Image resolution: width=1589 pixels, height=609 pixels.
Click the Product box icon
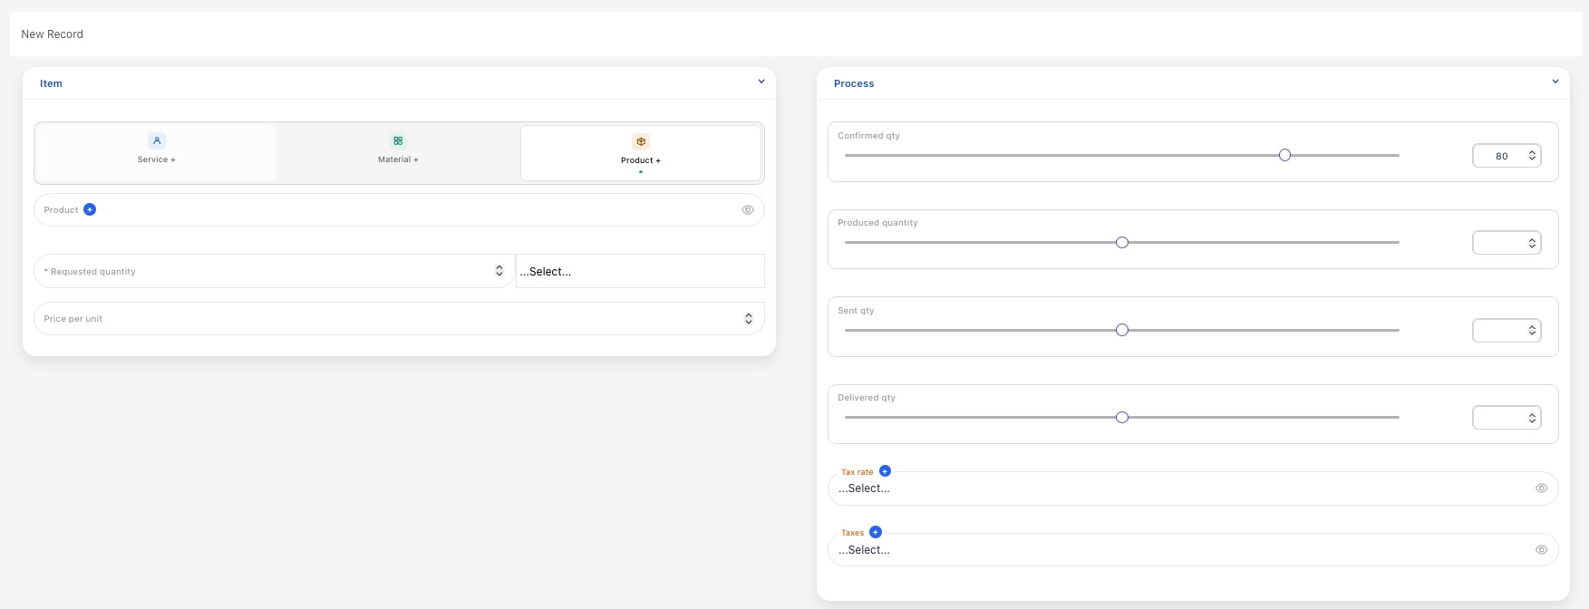point(641,141)
